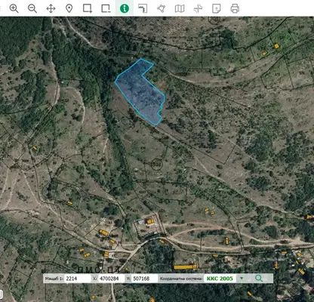Print the current map view
The image size is (314, 302).
tap(235, 8)
